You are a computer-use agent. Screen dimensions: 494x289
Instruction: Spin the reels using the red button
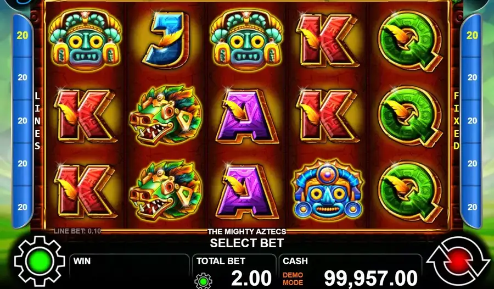click(458, 261)
